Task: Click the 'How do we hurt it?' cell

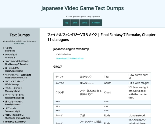Action: [x=138, y=77]
